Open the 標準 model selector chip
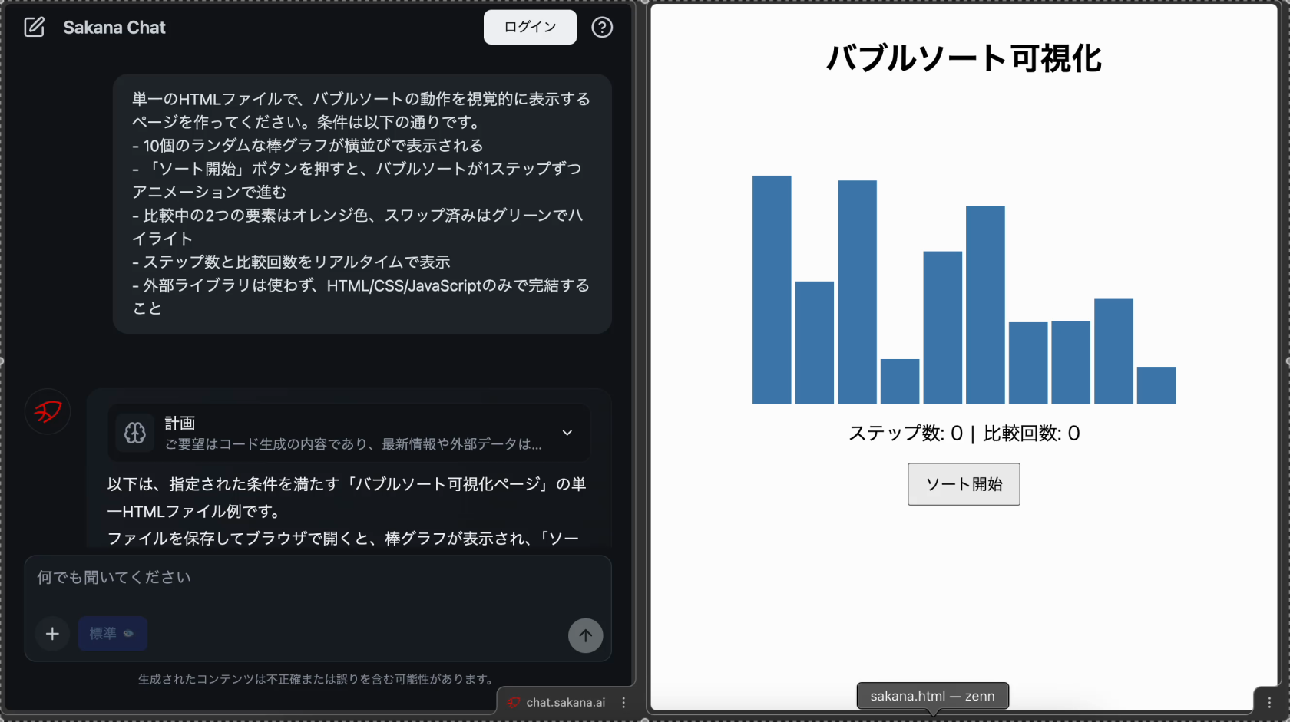Image resolution: width=1290 pixels, height=722 pixels. [x=112, y=634]
